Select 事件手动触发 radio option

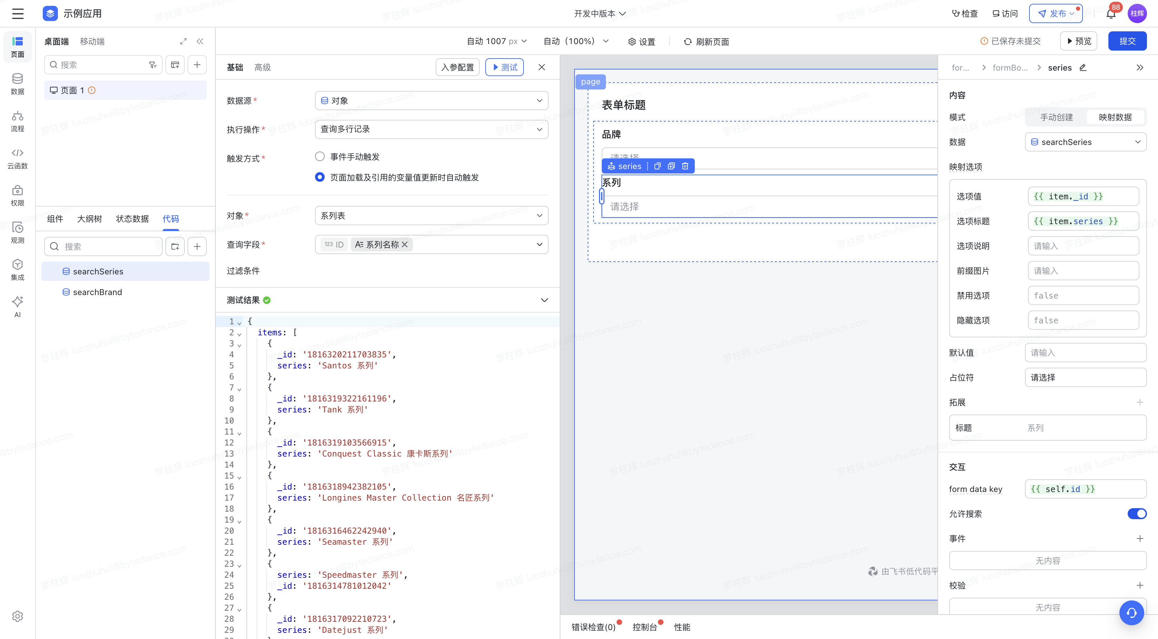coord(319,157)
